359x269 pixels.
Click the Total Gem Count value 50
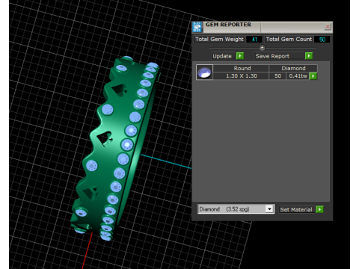click(x=322, y=40)
